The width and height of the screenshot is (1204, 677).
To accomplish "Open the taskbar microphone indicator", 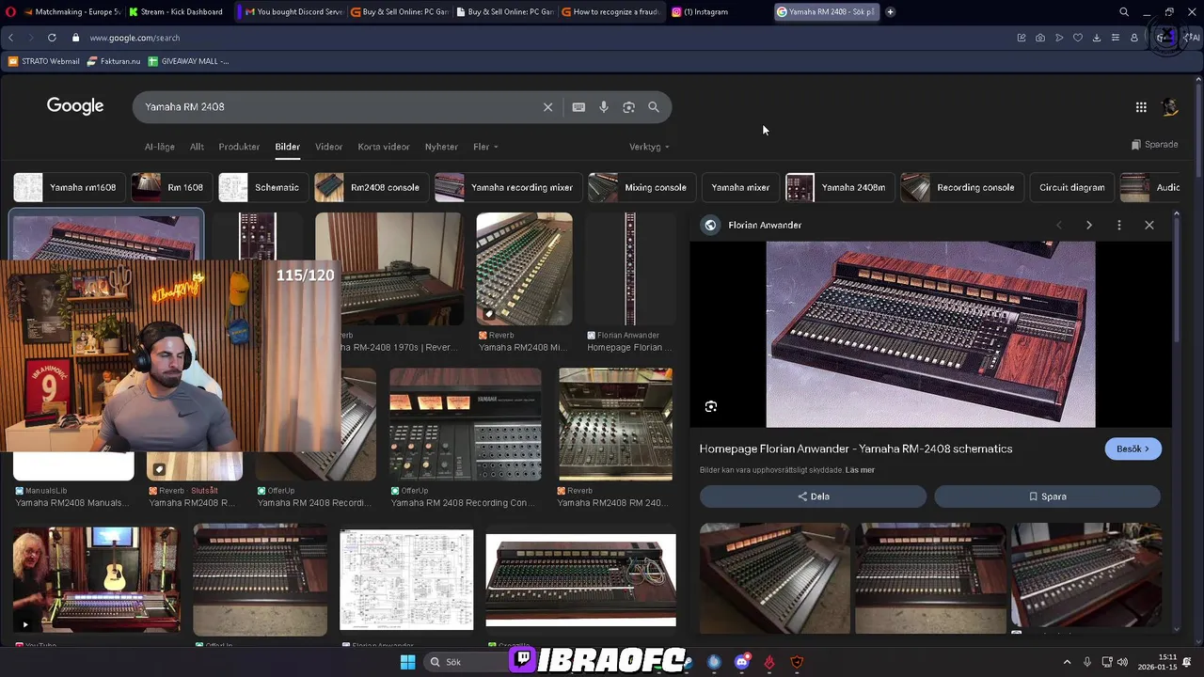I will click(x=1087, y=662).
